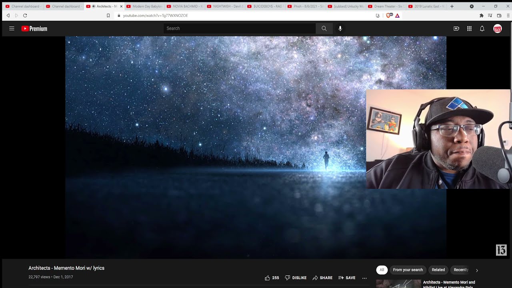The width and height of the screenshot is (512, 288).
Task: Select the All filter chip
Action: pyautogui.click(x=382, y=270)
